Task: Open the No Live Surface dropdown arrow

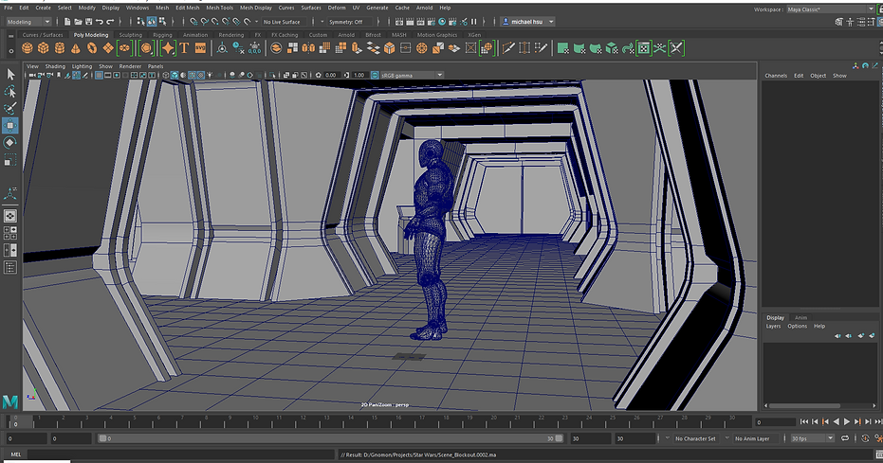Action: point(256,22)
